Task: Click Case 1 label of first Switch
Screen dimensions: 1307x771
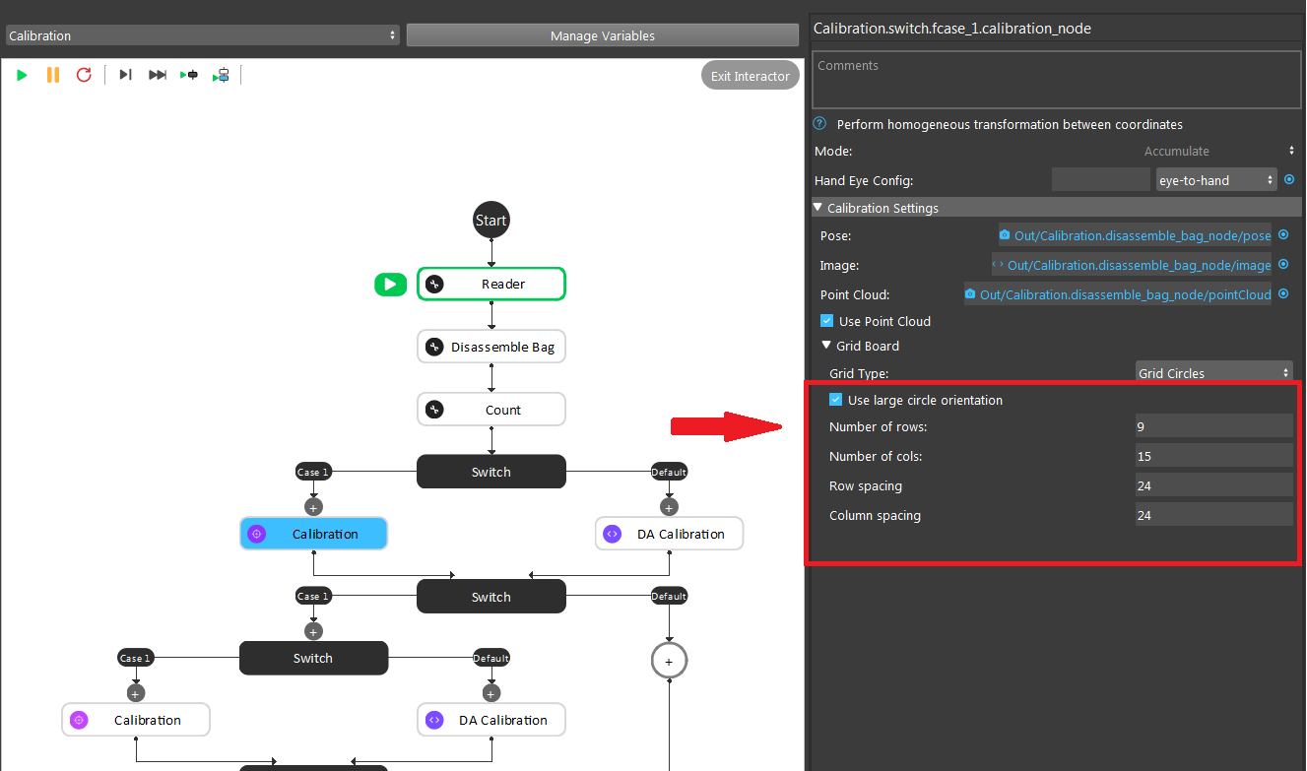Action: pyautogui.click(x=313, y=472)
